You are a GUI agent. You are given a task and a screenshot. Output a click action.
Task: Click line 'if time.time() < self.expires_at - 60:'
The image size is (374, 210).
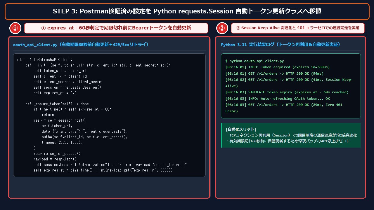(x=72, y=109)
